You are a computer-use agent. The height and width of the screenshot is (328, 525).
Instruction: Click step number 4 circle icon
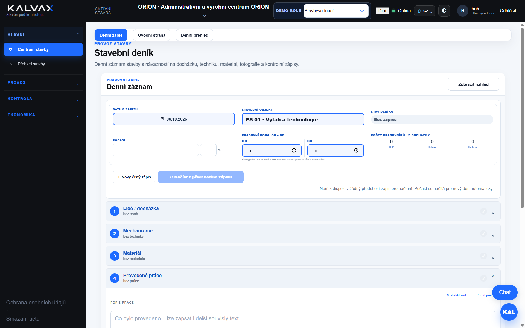pos(115,278)
